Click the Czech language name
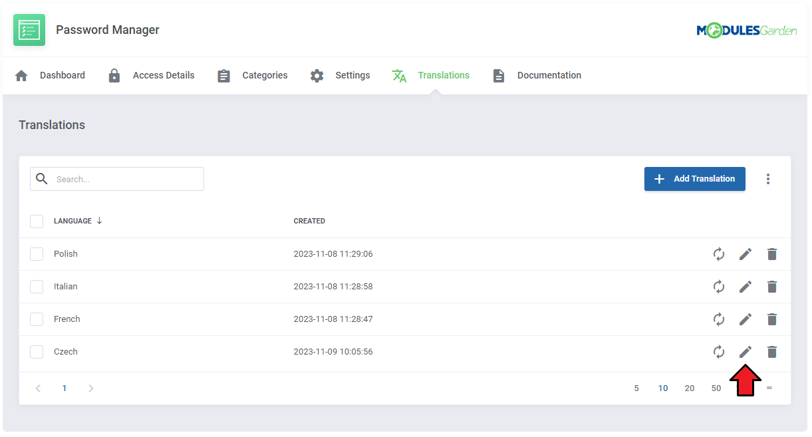The width and height of the screenshot is (812, 437). [66, 352]
